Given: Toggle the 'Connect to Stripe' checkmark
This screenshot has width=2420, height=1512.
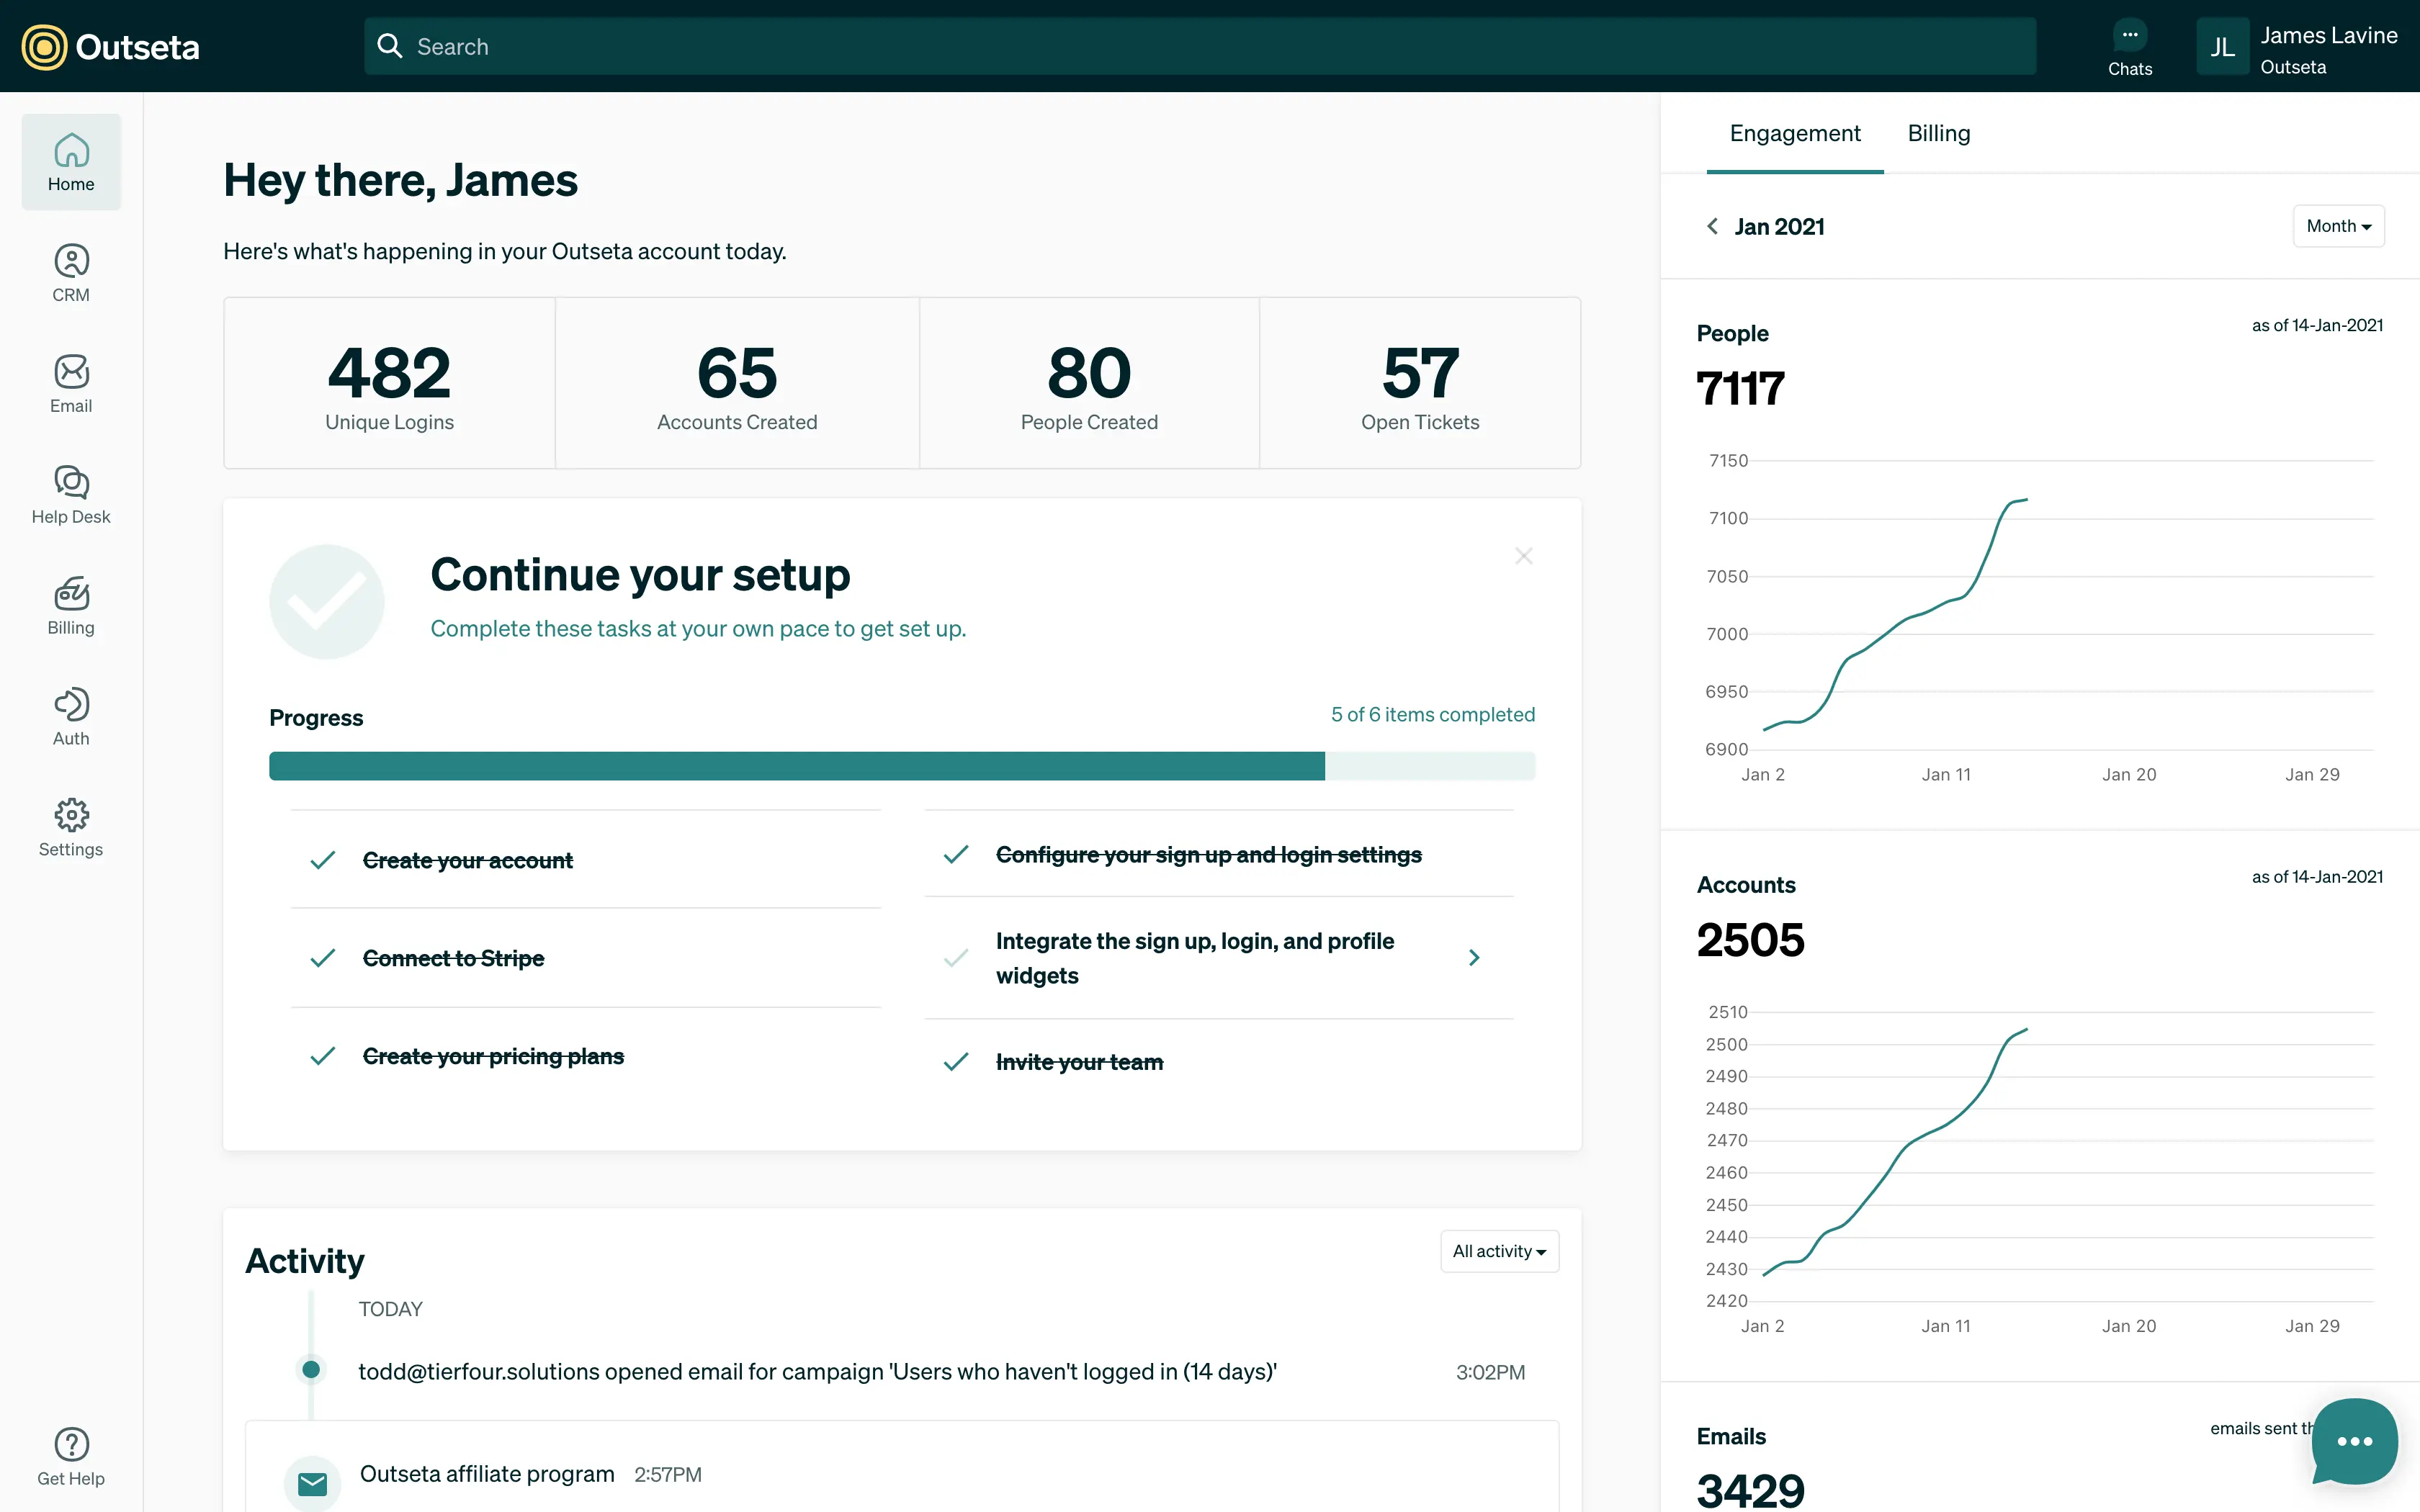Looking at the screenshot, I should (322, 957).
